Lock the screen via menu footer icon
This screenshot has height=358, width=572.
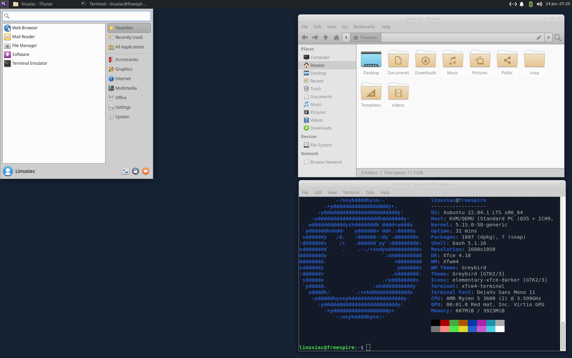[136, 171]
